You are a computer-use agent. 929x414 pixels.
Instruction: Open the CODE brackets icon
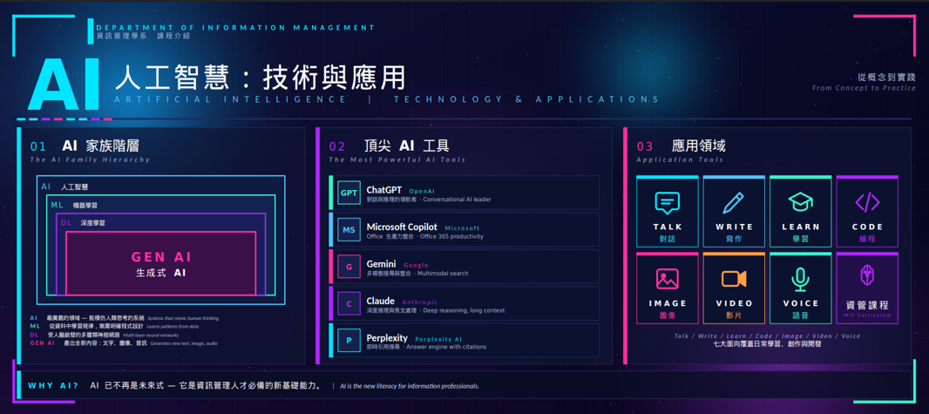(x=867, y=203)
